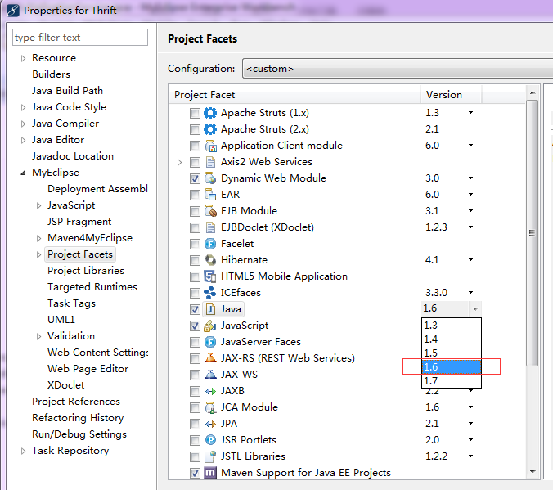Click the Java facet J icon
The height and width of the screenshot is (490, 553).
(x=210, y=309)
